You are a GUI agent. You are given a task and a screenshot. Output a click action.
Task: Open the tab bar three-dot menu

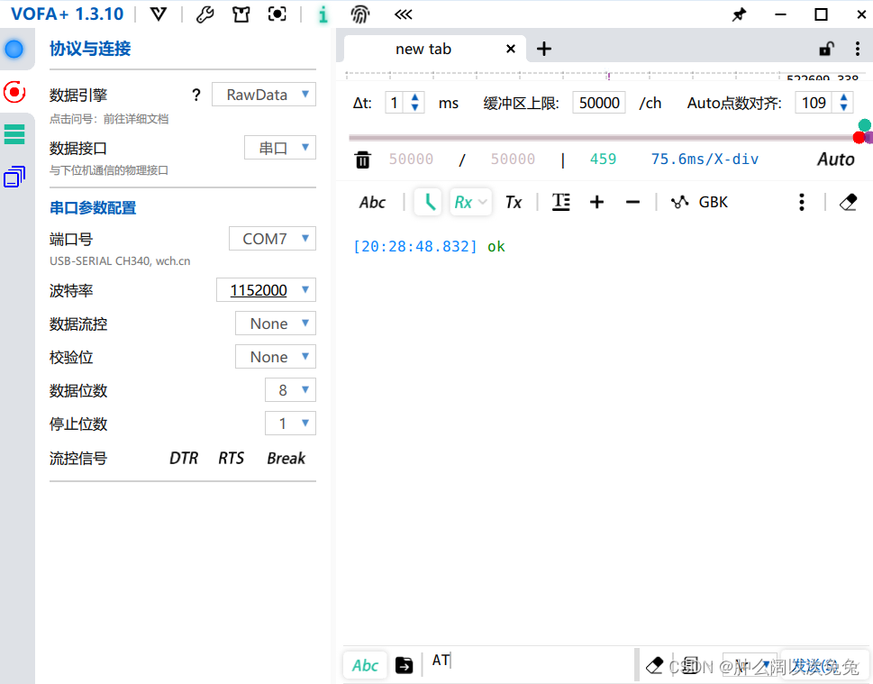click(x=858, y=49)
